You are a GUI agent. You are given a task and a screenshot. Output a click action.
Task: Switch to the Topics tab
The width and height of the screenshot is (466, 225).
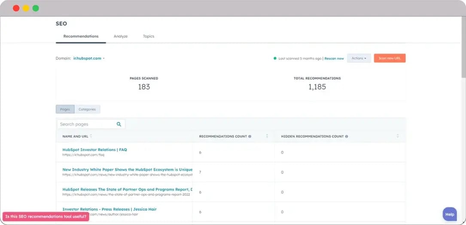pos(149,36)
